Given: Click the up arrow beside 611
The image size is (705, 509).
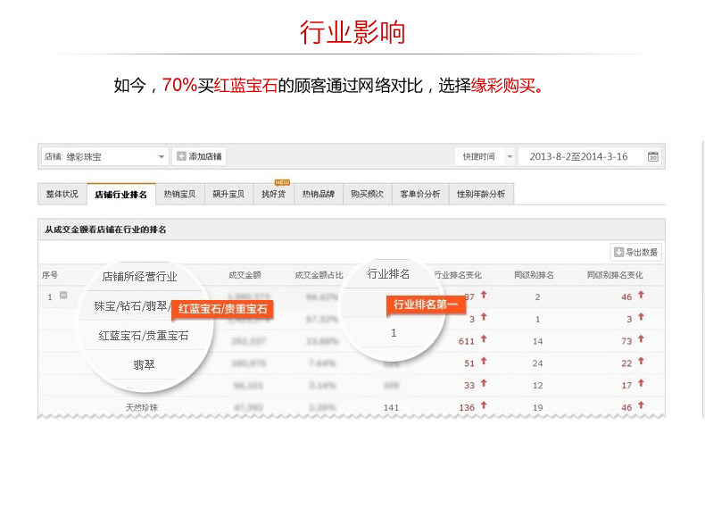Looking at the screenshot, I should 484,338.
